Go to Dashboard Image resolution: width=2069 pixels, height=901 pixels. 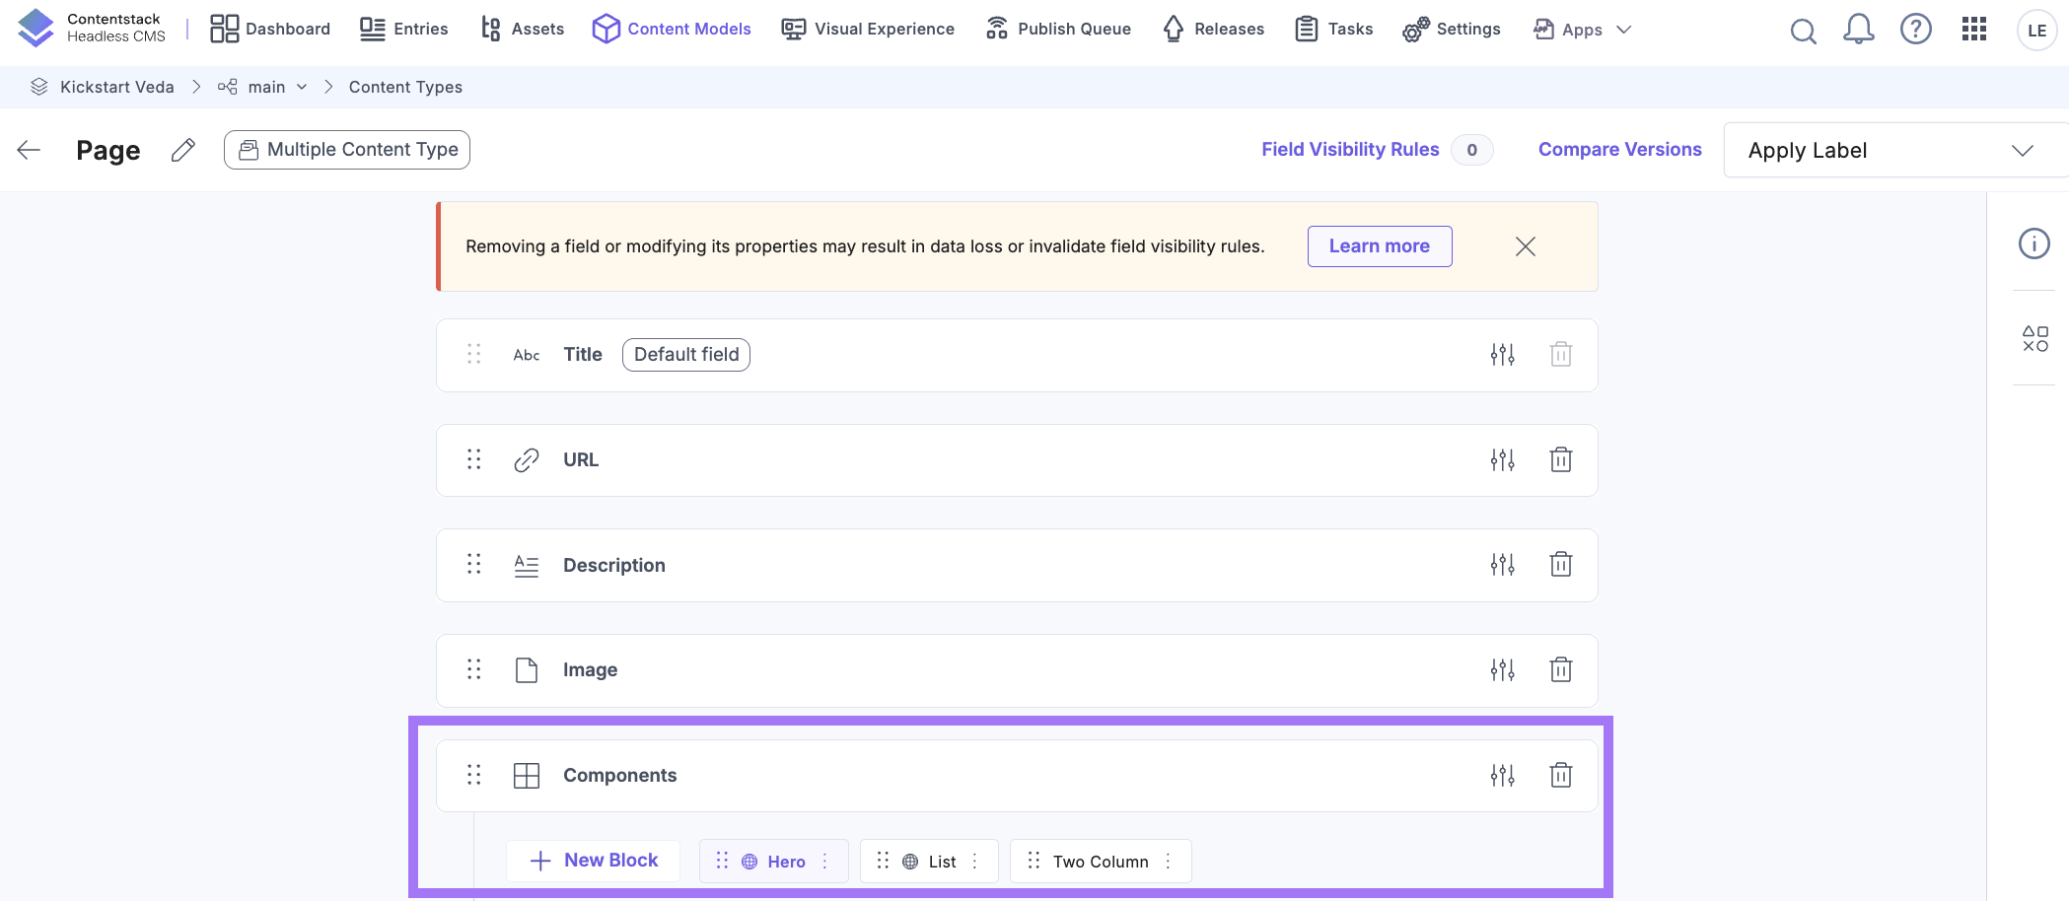270,29
